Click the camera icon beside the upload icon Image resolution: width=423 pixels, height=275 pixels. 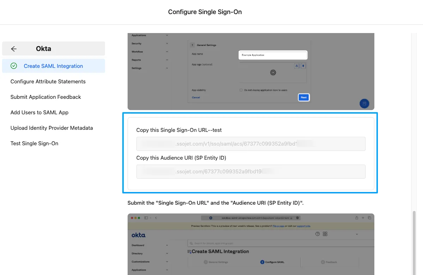coord(303,66)
